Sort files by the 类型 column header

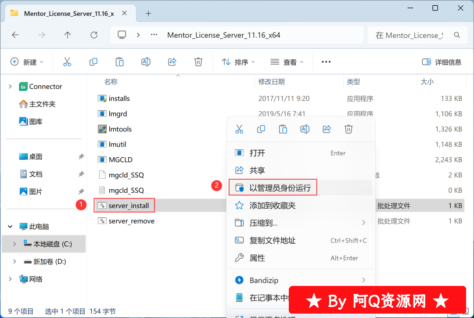coord(353,82)
